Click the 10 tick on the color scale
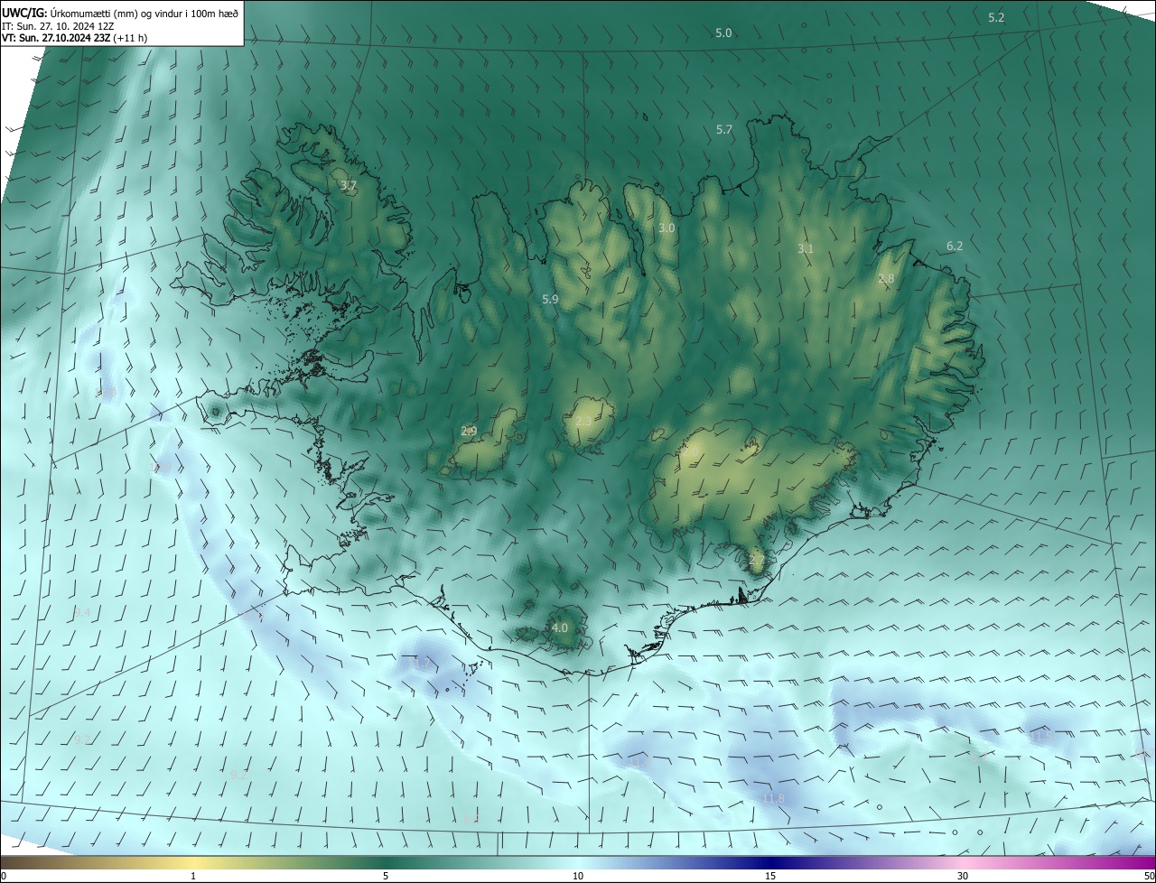The image size is (1156, 883). click(x=578, y=876)
